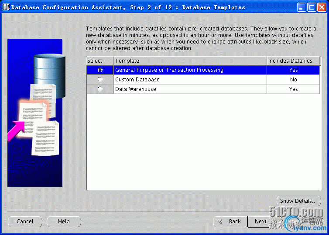Go Back to the previous step

(x=230, y=222)
